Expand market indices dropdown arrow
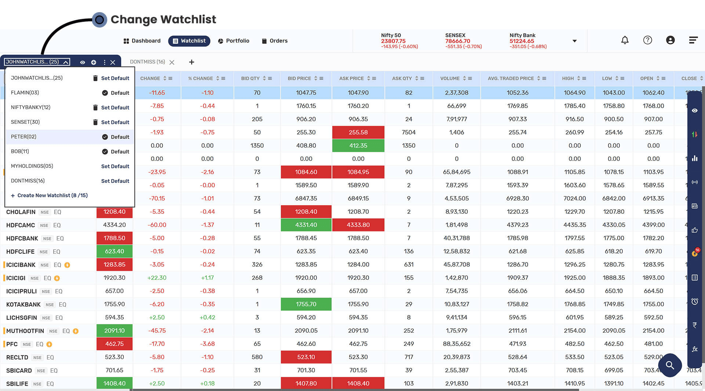The image size is (705, 391). coord(575,41)
